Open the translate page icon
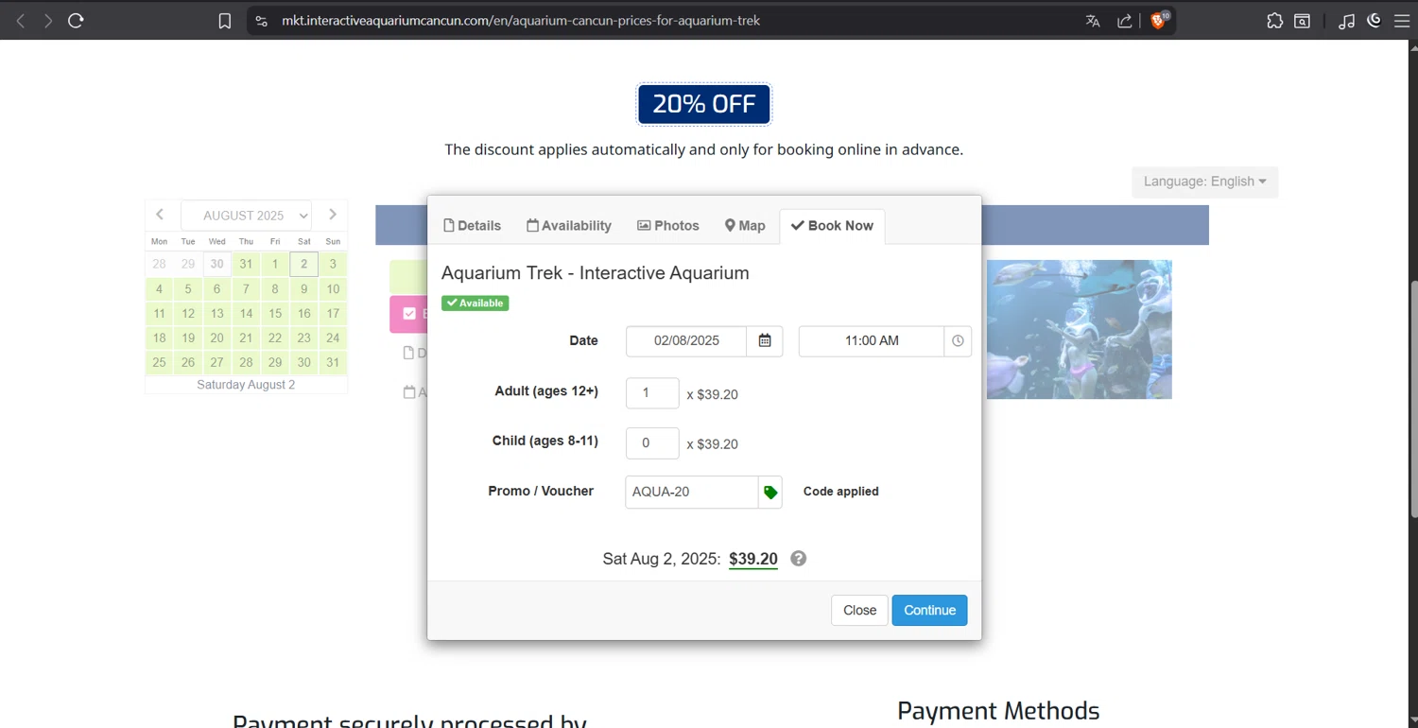This screenshot has height=728, width=1418. (1093, 21)
